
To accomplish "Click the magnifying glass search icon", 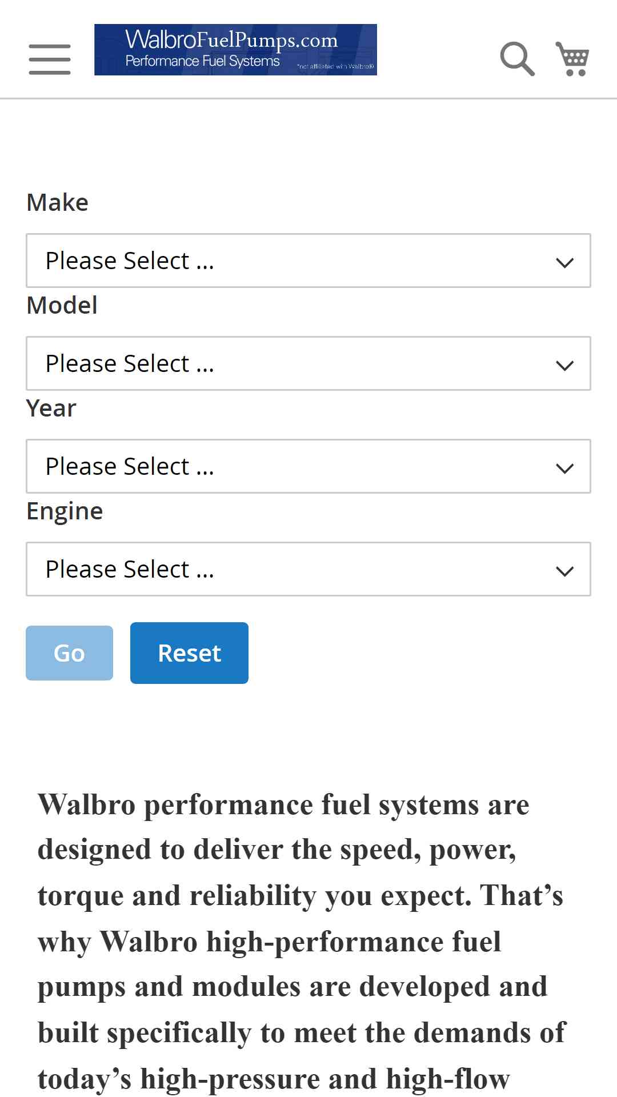I will [517, 59].
